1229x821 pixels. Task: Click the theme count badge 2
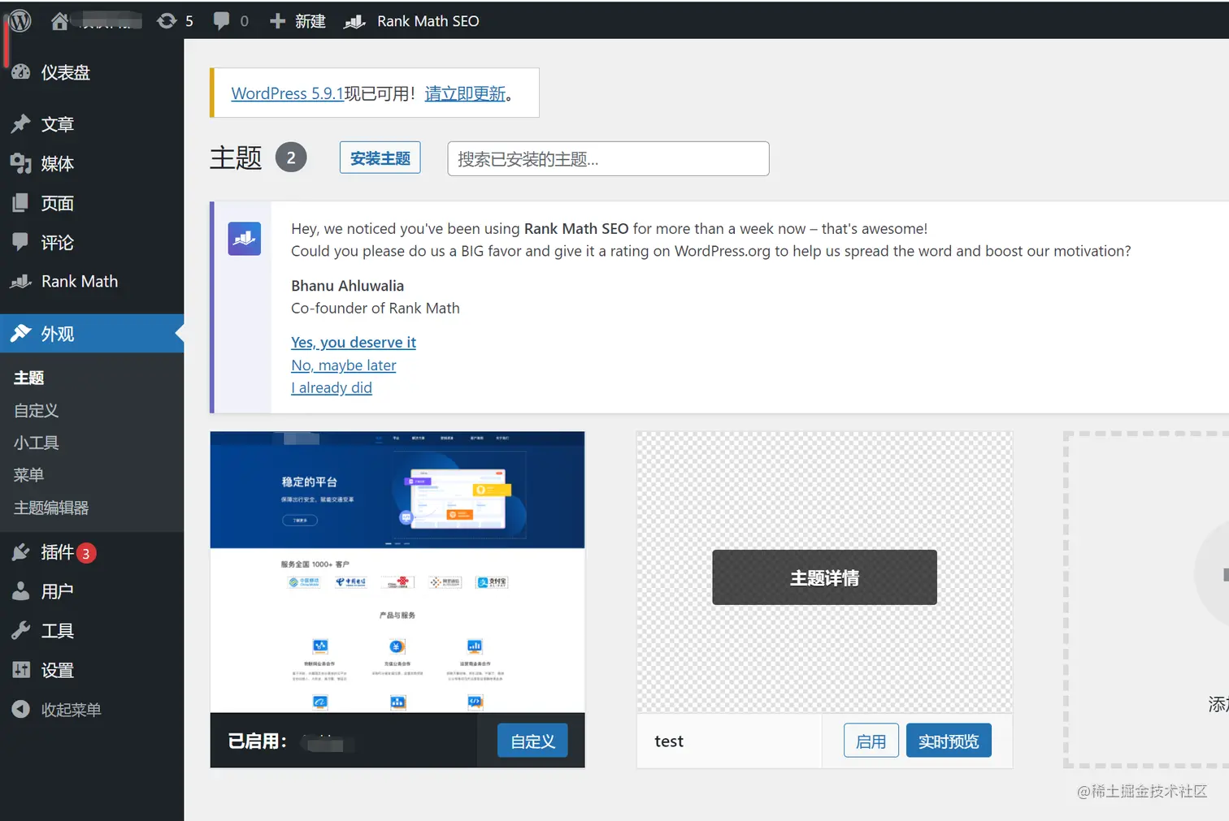(291, 158)
